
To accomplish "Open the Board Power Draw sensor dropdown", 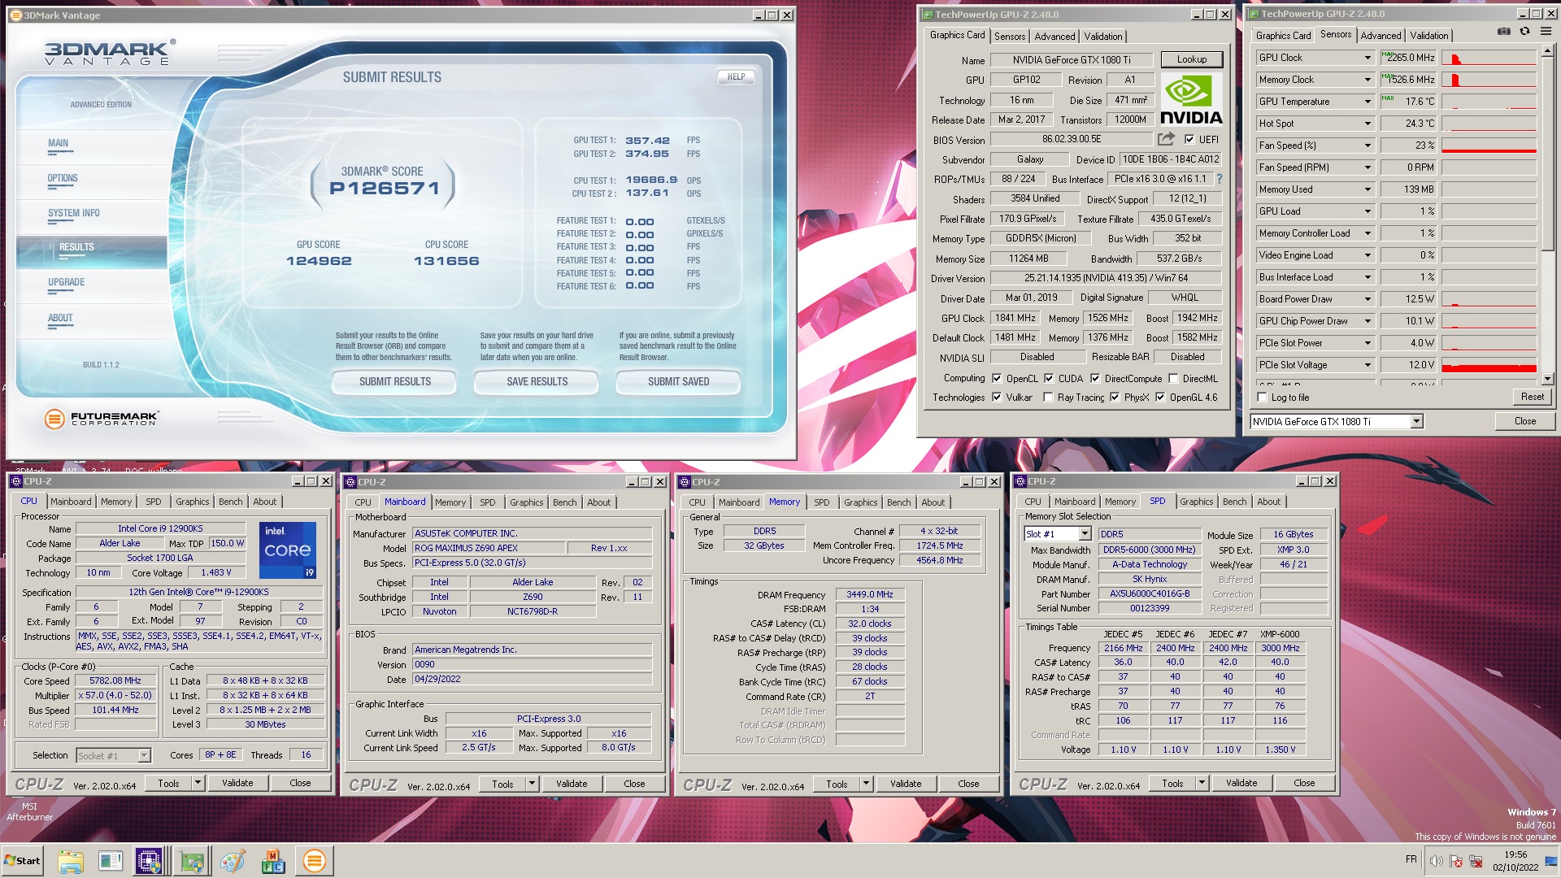I will [x=1368, y=299].
